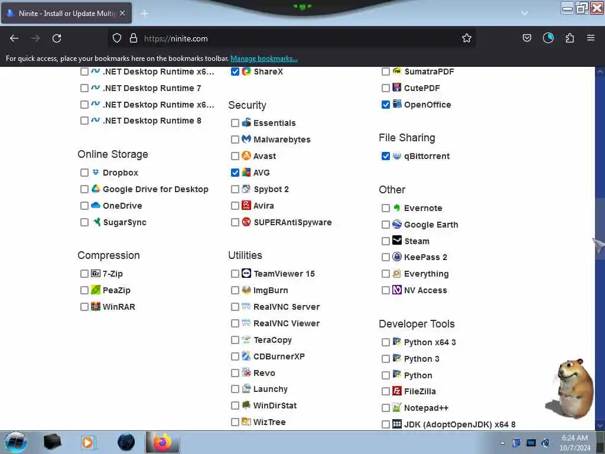Click the SugarSync bird icon

coord(96,222)
